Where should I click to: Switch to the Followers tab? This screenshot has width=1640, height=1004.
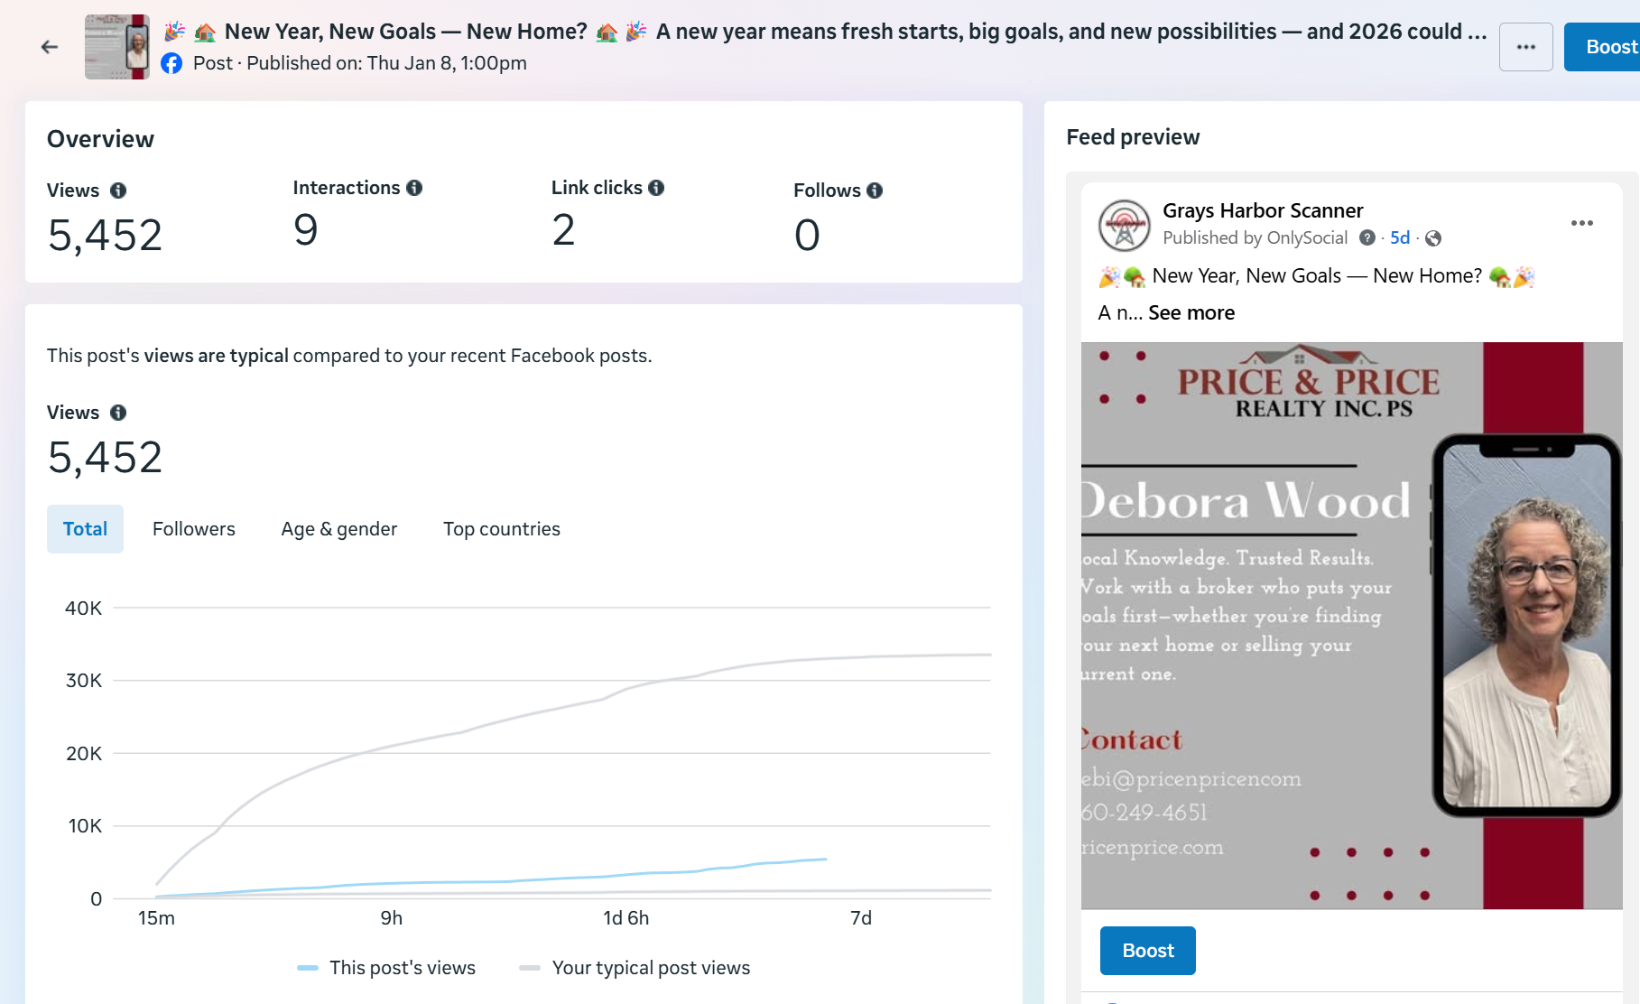point(194,529)
